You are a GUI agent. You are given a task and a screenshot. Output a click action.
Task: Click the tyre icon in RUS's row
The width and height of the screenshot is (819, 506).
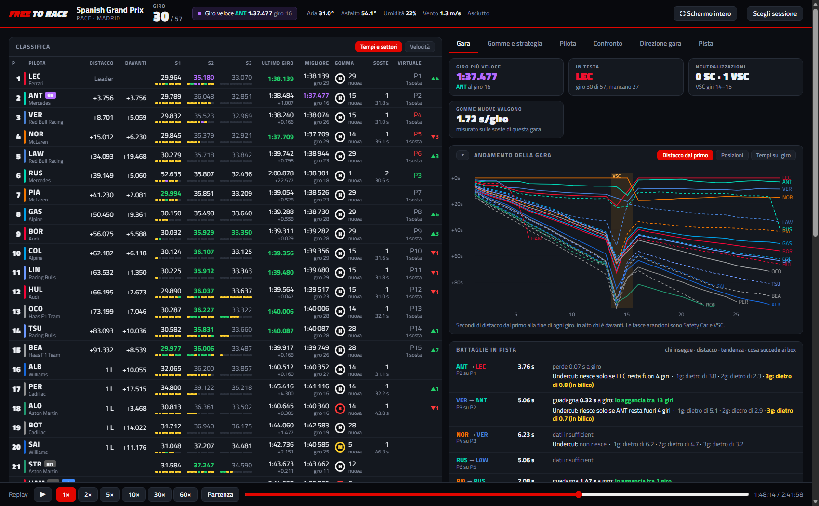click(340, 175)
